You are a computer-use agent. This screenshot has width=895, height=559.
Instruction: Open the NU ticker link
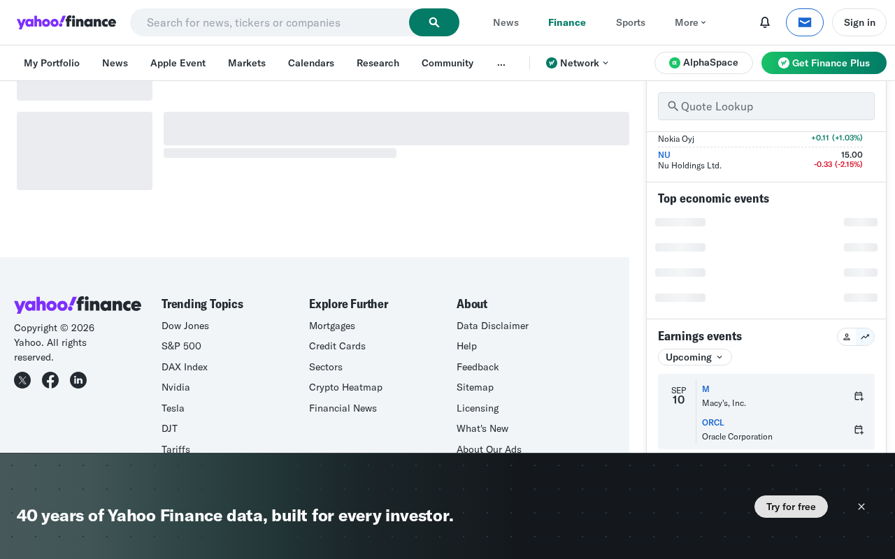[x=664, y=154]
